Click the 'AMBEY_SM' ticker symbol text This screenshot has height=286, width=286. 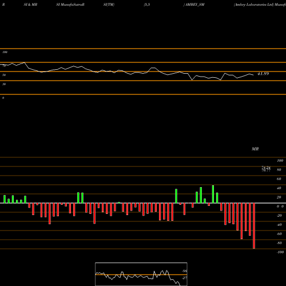point(194,5)
